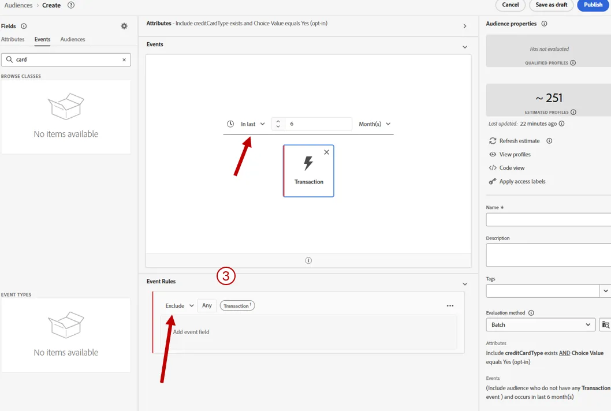Go back to Audiences breadcrumb
This screenshot has width=611, height=411.
[18, 5]
